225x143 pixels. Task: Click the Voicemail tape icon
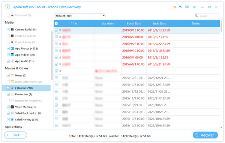(12, 15)
